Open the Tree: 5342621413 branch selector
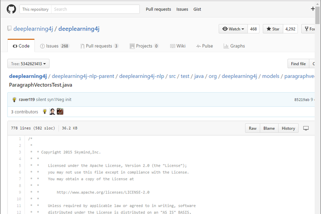The height and width of the screenshot is (214, 321). [x=28, y=64]
